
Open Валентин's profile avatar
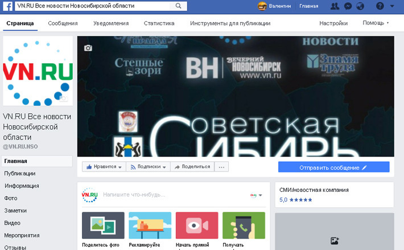point(262,6)
